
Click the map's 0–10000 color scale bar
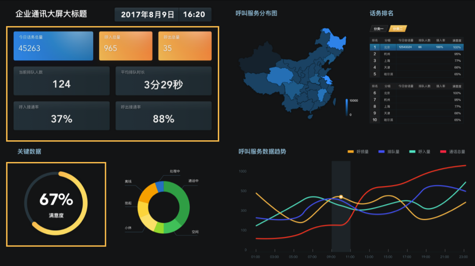(346, 107)
